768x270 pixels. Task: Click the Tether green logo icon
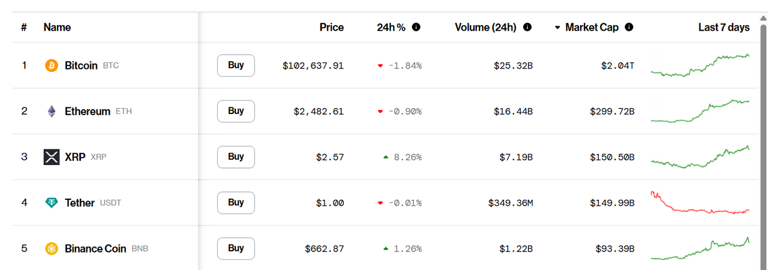coord(52,203)
